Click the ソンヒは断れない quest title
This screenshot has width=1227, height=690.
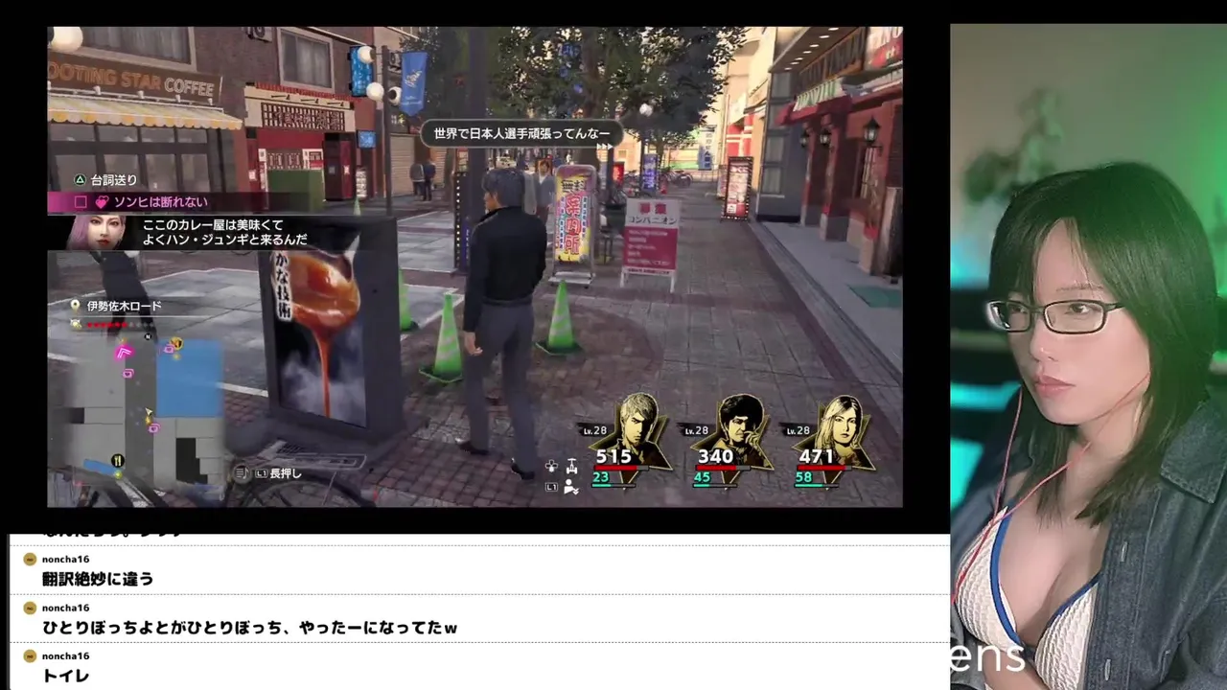(x=161, y=202)
